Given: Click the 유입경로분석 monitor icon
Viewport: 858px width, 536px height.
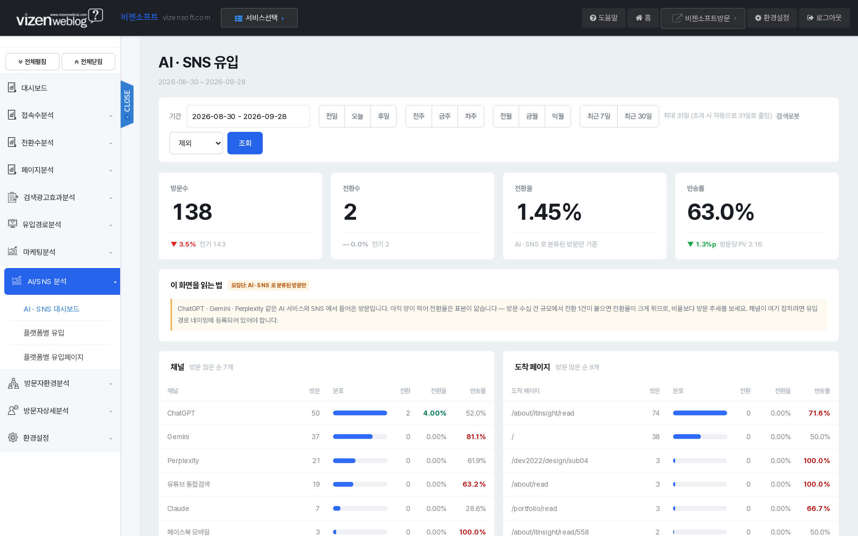Looking at the screenshot, I should pyautogui.click(x=13, y=224).
